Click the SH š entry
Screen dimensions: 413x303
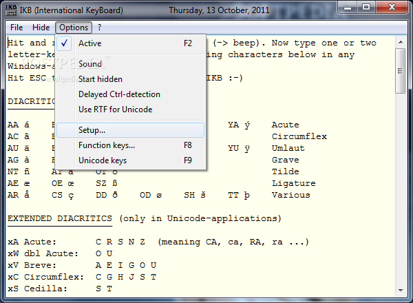195,196
